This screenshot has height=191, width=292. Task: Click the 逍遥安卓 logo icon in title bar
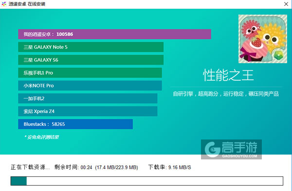coord(4,4)
